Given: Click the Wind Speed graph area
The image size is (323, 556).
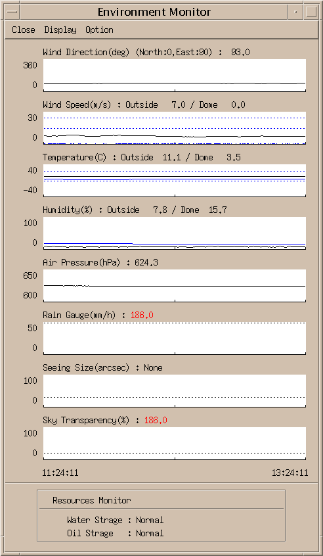Looking at the screenshot, I should click(175, 128).
